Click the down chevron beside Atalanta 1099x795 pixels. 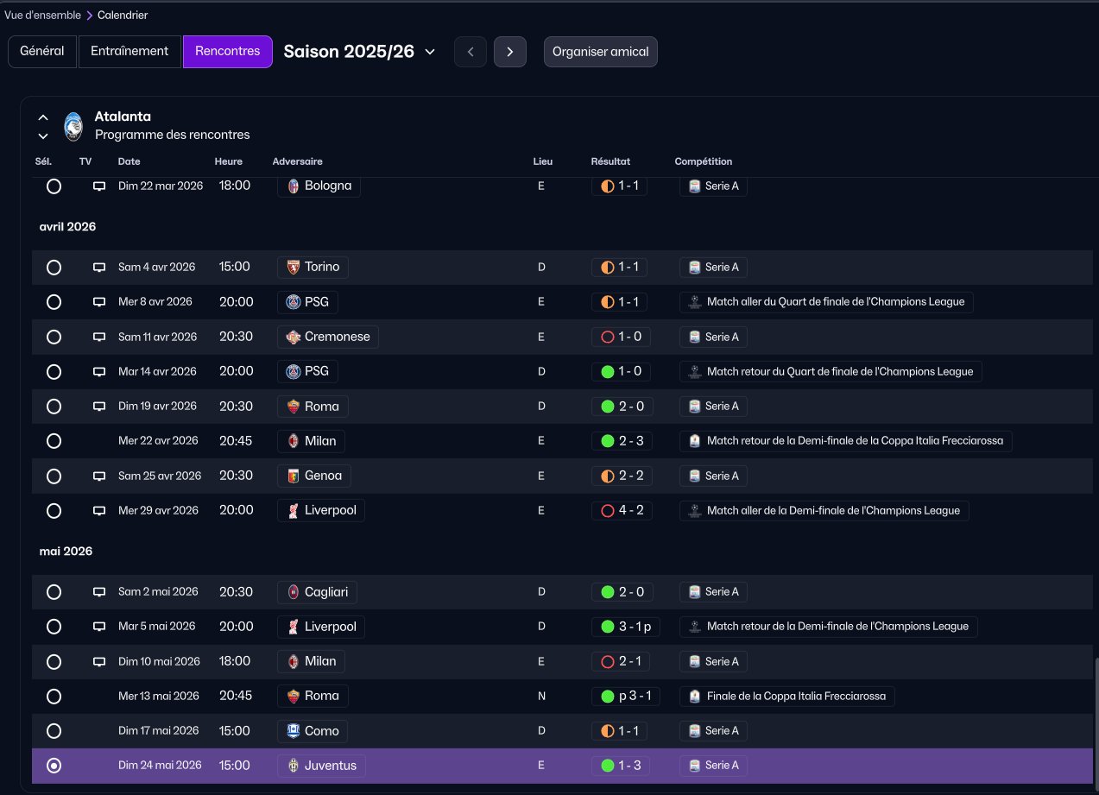click(43, 136)
